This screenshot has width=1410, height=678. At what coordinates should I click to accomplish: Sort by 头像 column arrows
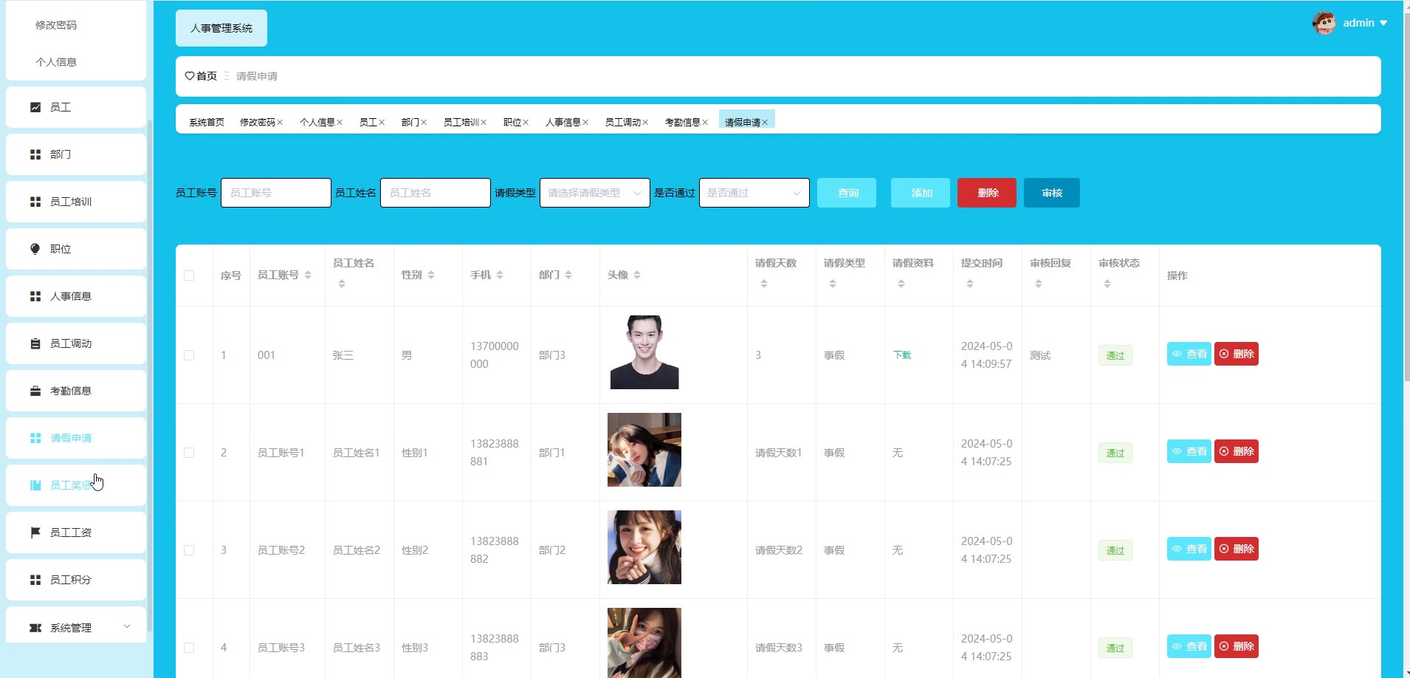[637, 275]
